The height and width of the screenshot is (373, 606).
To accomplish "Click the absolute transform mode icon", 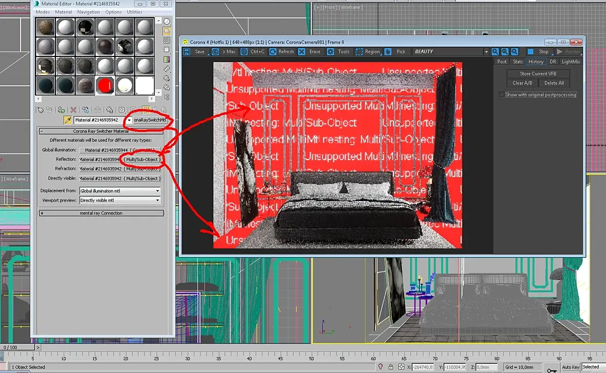I will click(x=401, y=367).
